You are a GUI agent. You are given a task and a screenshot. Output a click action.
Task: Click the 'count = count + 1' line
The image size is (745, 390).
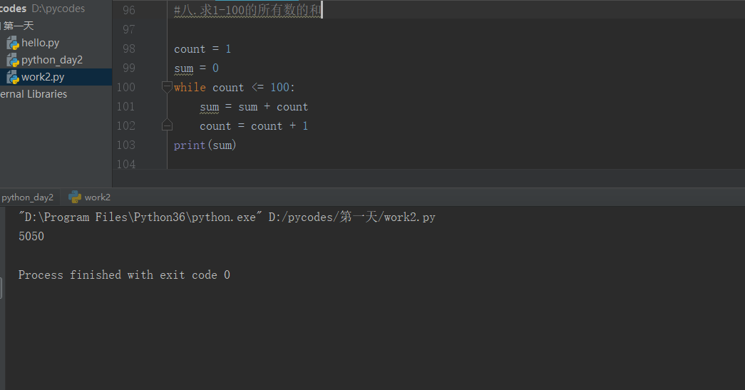click(x=254, y=126)
